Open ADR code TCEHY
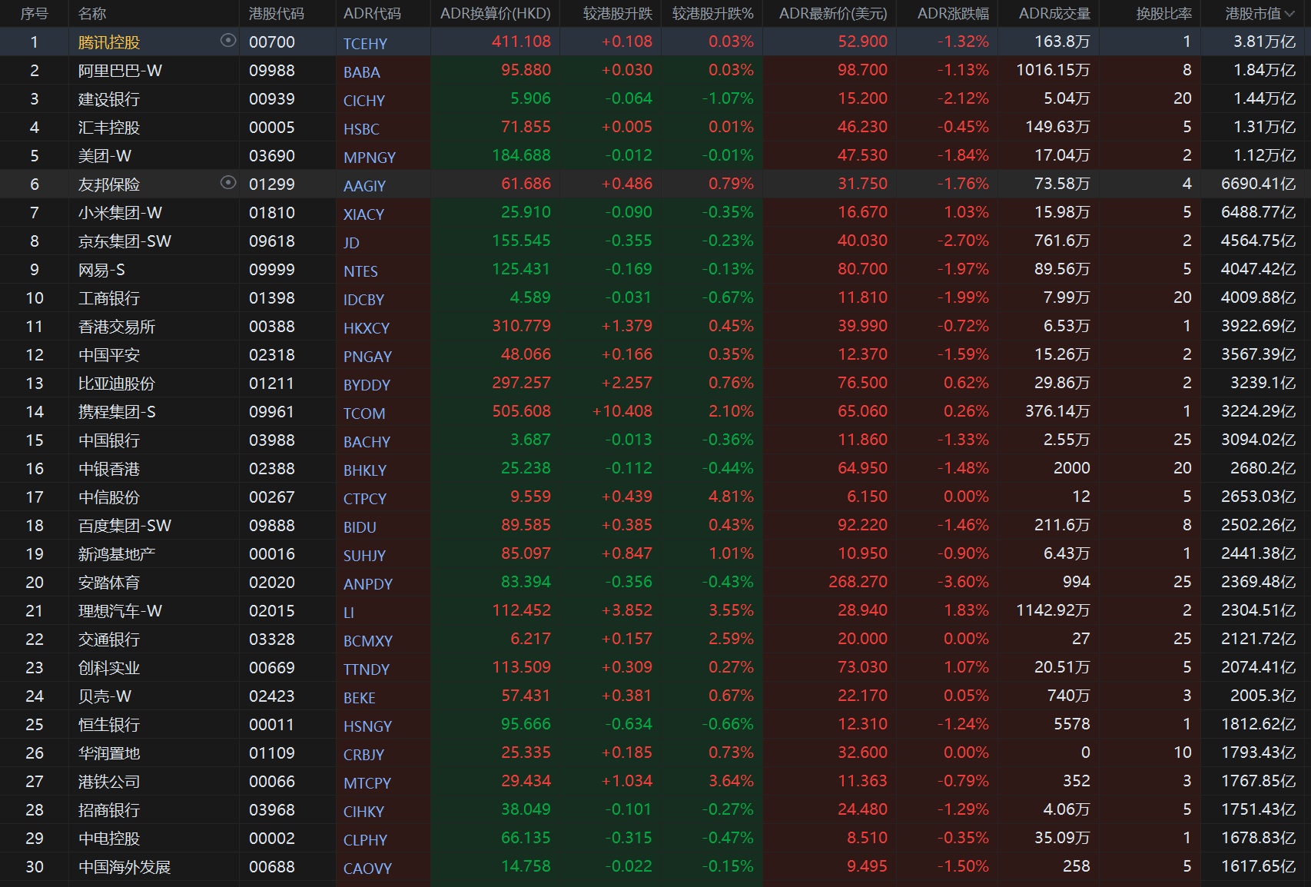Image resolution: width=1311 pixels, height=887 pixels. tap(365, 44)
